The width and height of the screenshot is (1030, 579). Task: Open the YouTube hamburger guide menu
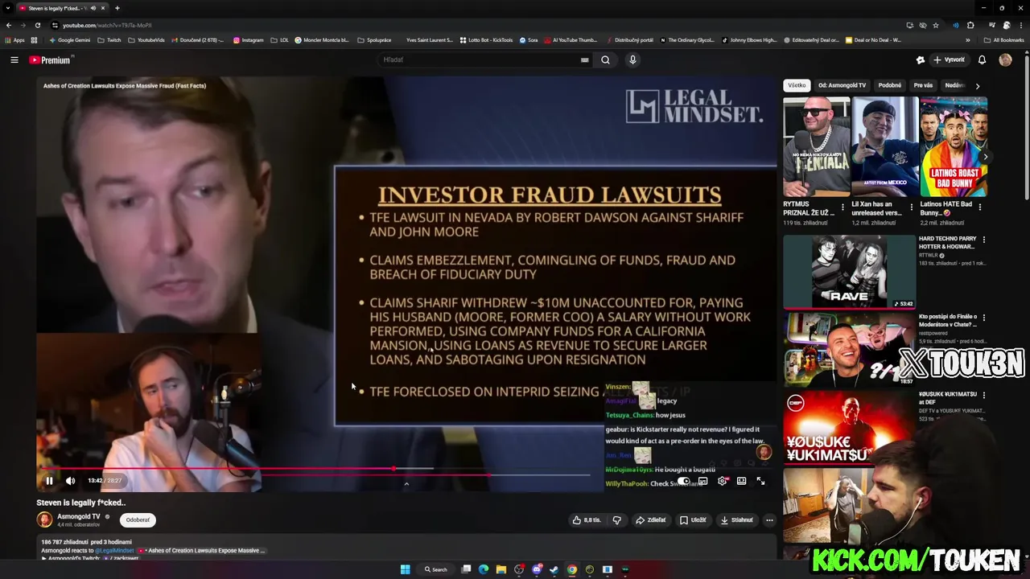coord(14,60)
